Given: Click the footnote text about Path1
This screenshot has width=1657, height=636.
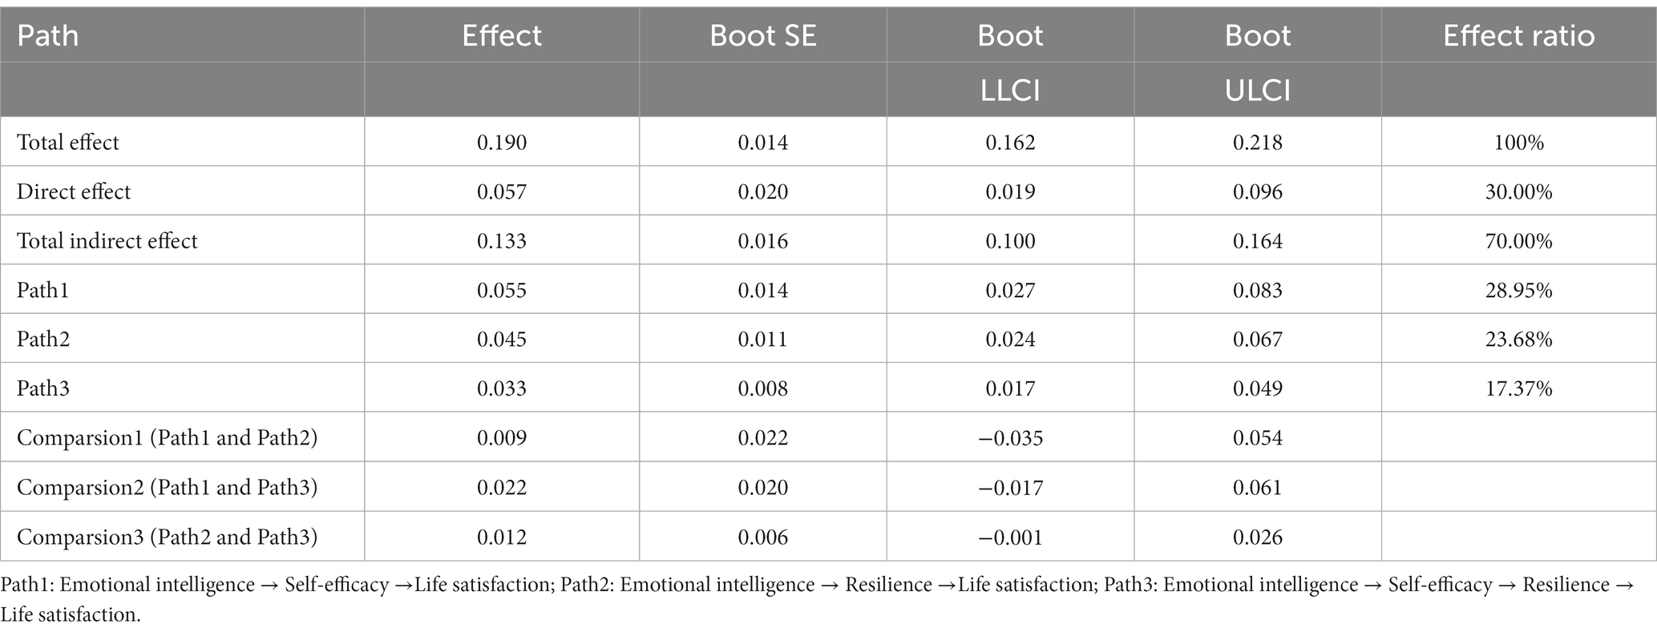Looking at the screenshot, I should [x=279, y=586].
